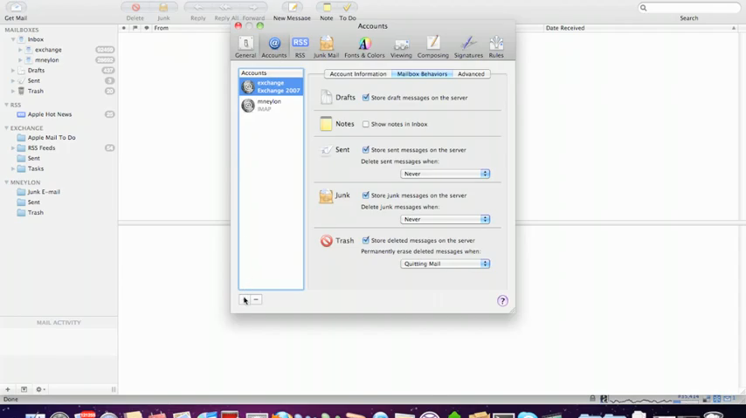This screenshot has height=418, width=746.
Task: Open the Signatures preferences pane
Action: [468, 46]
